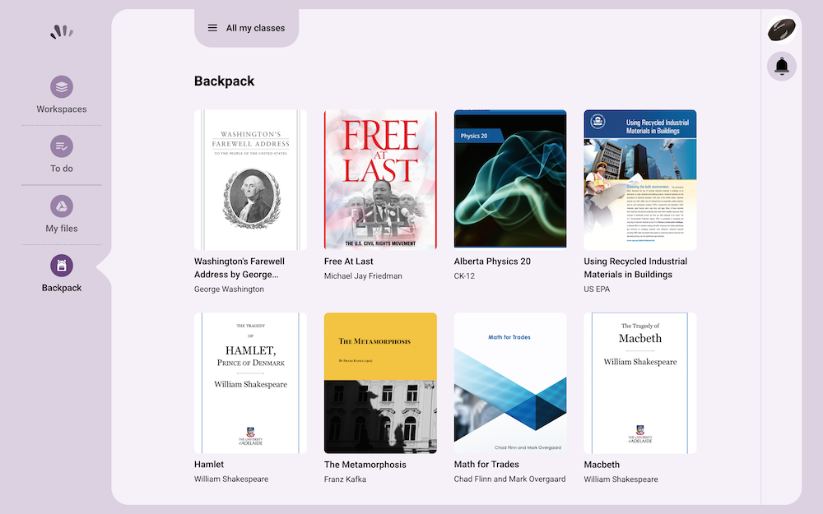Image resolution: width=823 pixels, height=514 pixels.
Task: Click author text Michael Jay Friedman
Action: point(363,276)
